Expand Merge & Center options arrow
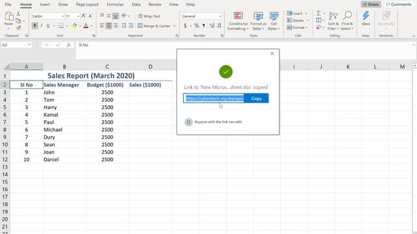Screen dimensions: 417x234 175,26
